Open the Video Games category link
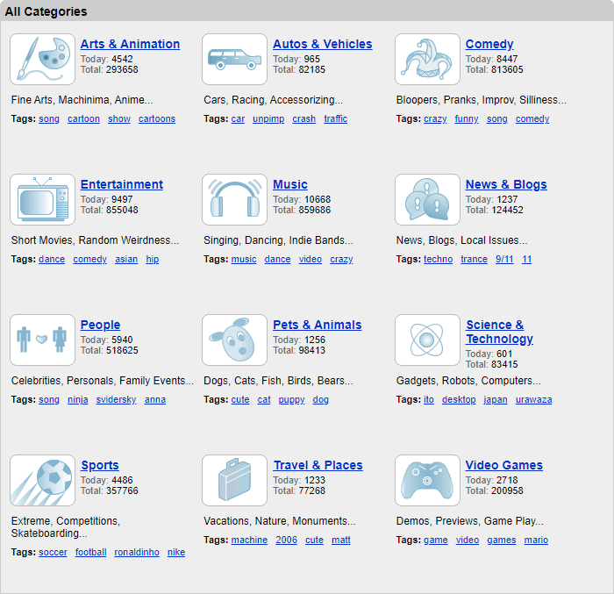 503,466
